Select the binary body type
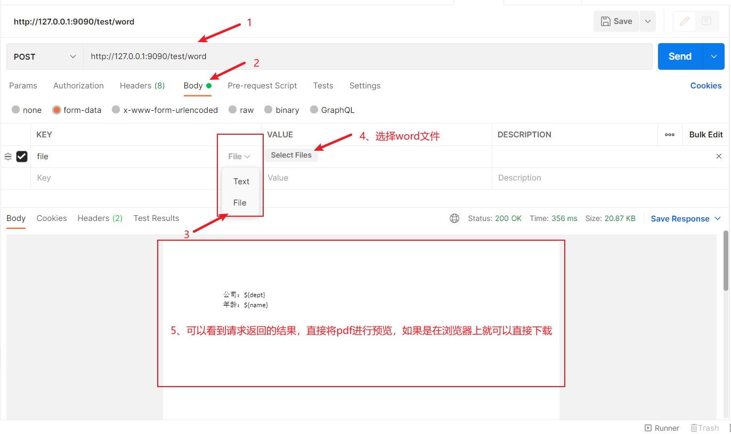 click(269, 110)
